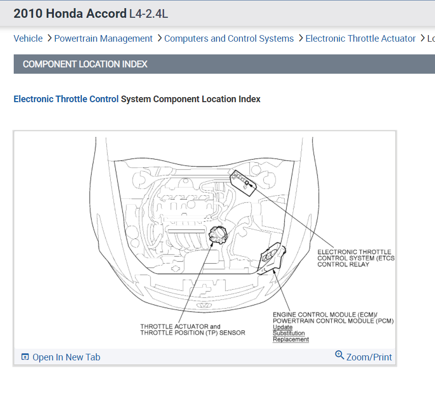Screen dimensions: 435x397
Task: Click the magnifier zoom icon
Action: (x=339, y=355)
